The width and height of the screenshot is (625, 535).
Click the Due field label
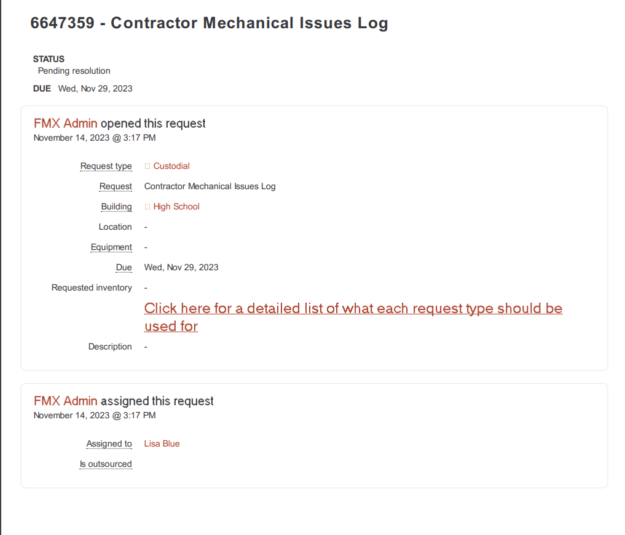pyautogui.click(x=124, y=268)
